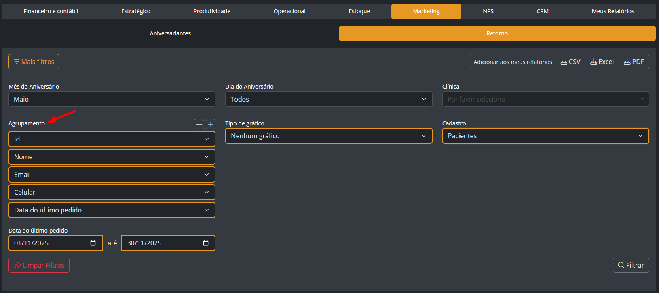
Task: Expand the Cadastro dropdown showing Pacientes
Action: 546,136
